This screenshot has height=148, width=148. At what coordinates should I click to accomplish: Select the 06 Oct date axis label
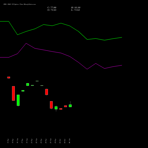pos(70,141)
